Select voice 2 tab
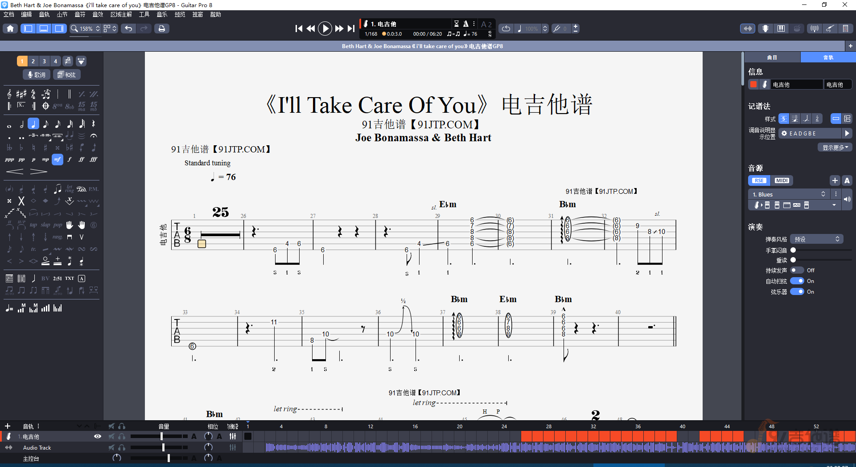Image resolution: width=856 pixels, height=467 pixels. (x=33, y=61)
